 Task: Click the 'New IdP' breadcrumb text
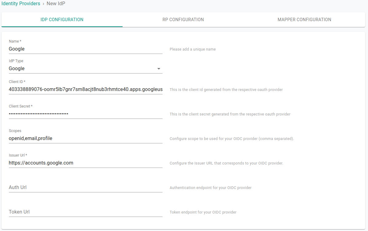56,3
